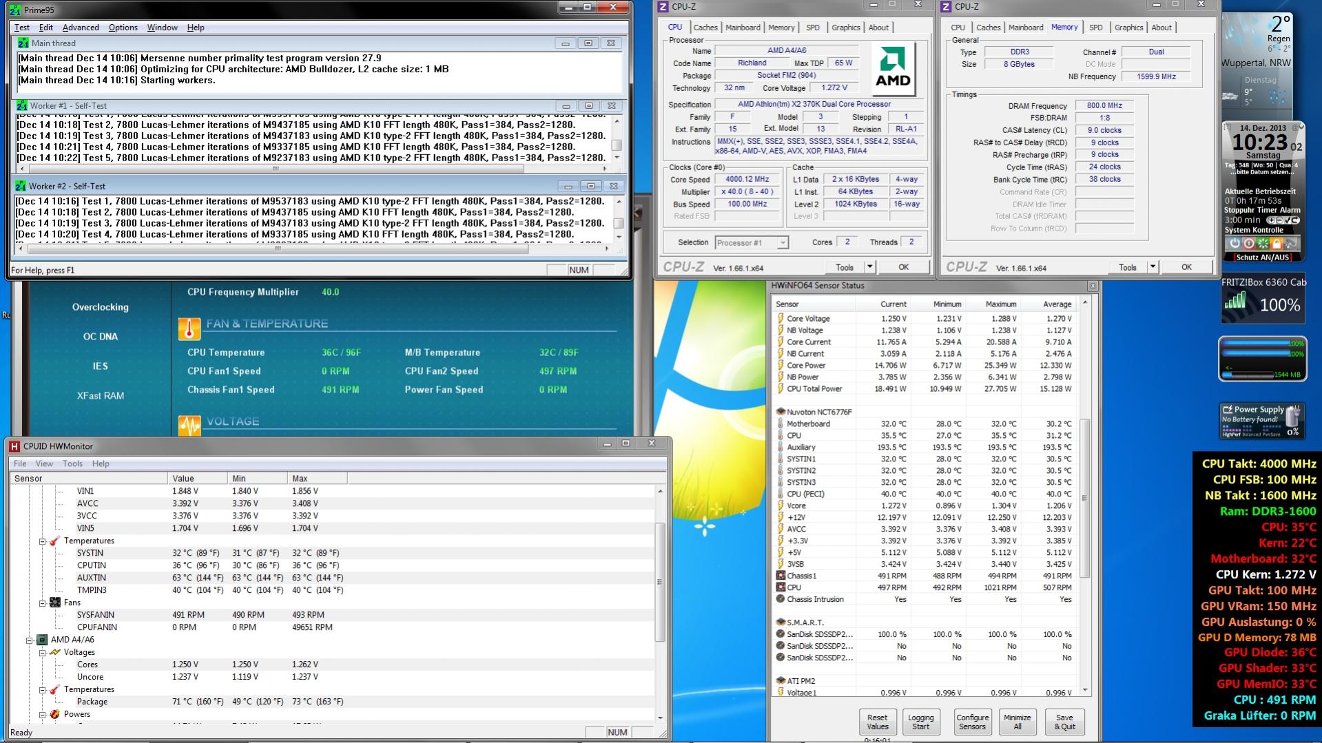1322x743 pixels.
Task: Click the CPUID HWMonitor title bar icon
Action: click(14, 446)
